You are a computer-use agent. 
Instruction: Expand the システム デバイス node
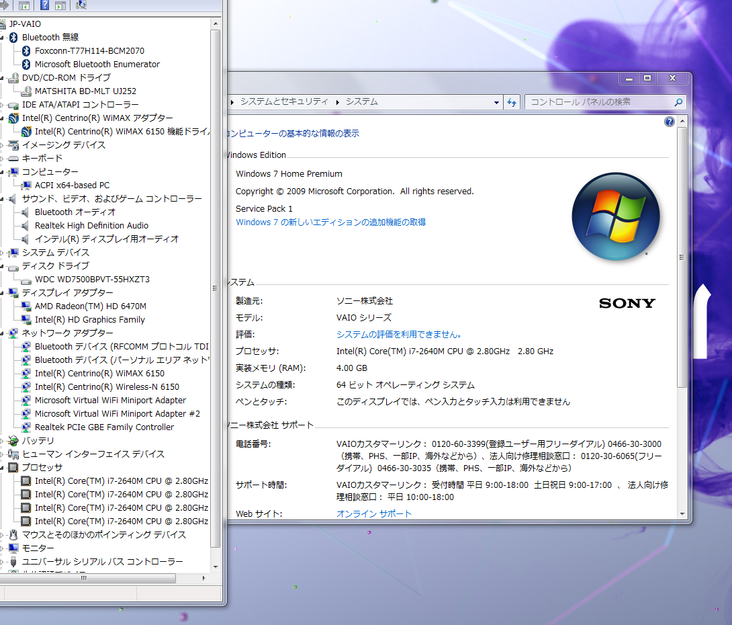pos(2,253)
